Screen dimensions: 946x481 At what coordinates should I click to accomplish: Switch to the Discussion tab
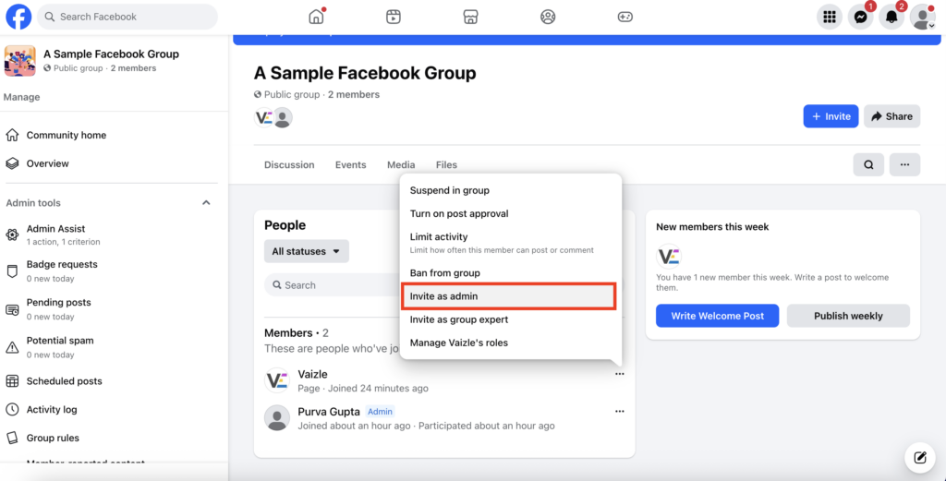pyautogui.click(x=289, y=165)
